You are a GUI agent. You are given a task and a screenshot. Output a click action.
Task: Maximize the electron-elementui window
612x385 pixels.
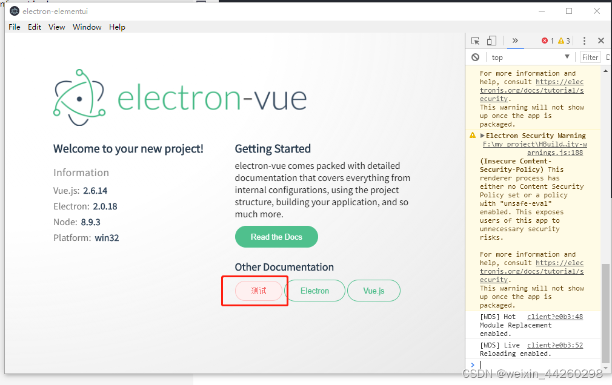click(569, 11)
